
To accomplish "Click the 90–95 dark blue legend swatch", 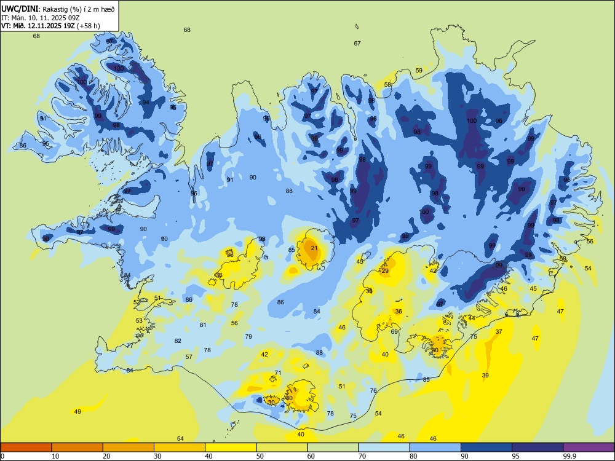I will point(486,447).
